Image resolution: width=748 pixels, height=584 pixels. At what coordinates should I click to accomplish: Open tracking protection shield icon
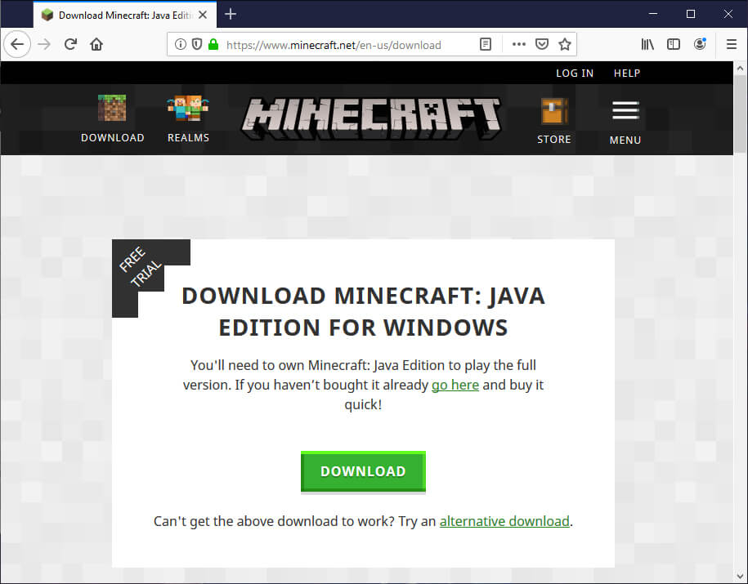(196, 44)
